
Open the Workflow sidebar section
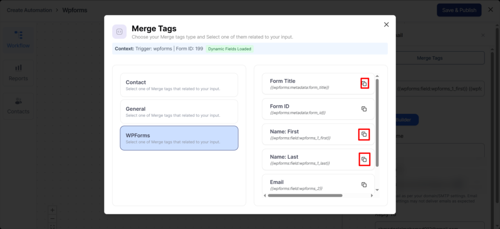coord(18,40)
